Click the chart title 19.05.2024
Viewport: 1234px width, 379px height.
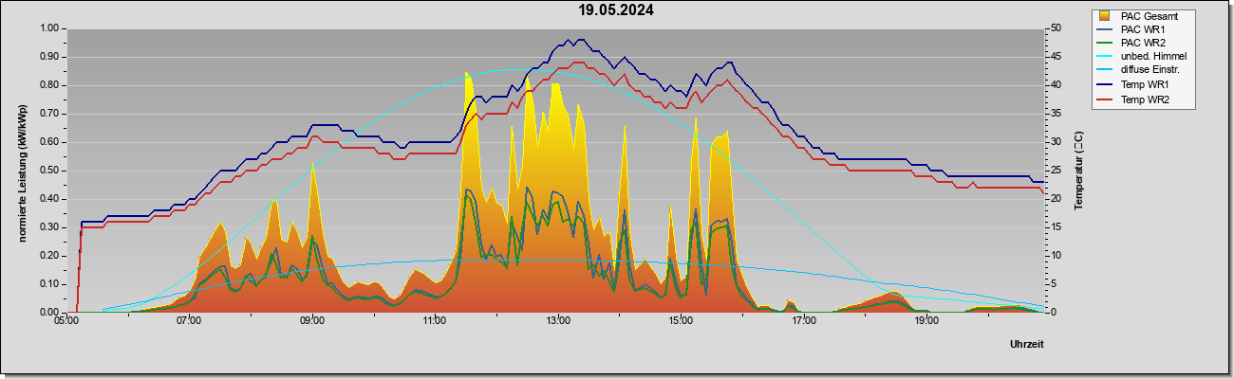616,10
